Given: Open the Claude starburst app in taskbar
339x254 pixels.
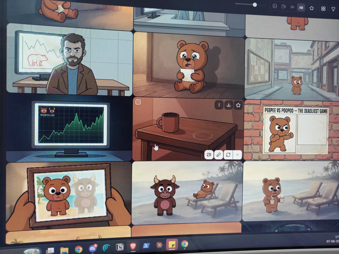Looking at the screenshot, I should point(159,245).
